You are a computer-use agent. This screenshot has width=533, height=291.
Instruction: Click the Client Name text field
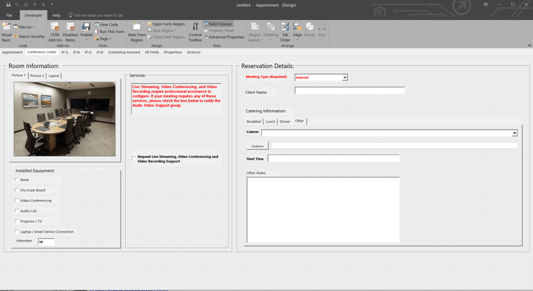tap(350, 91)
